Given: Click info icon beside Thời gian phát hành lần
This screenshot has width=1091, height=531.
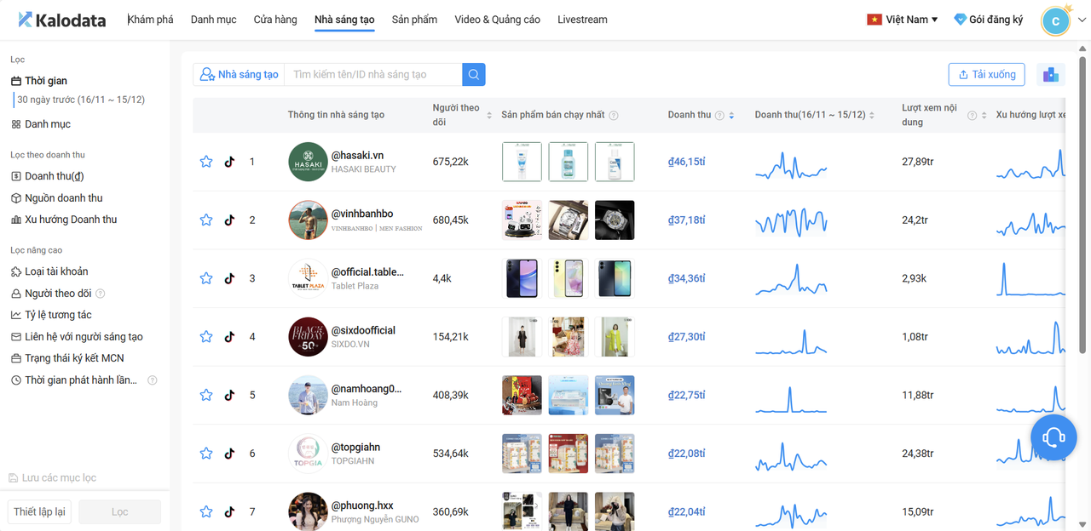Looking at the screenshot, I should (x=153, y=380).
